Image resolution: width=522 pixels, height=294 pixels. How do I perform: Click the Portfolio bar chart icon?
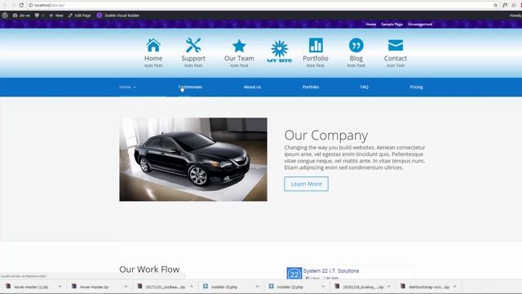pos(316,46)
